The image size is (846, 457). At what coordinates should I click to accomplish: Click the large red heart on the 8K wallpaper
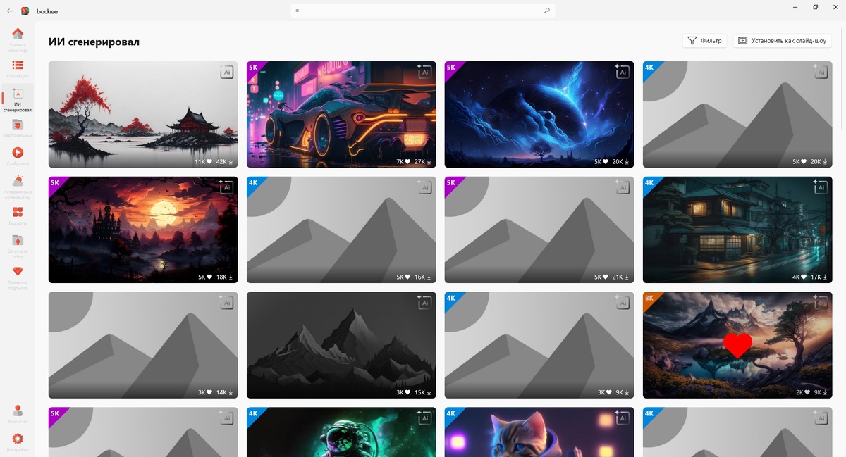click(x=738, y=346)
